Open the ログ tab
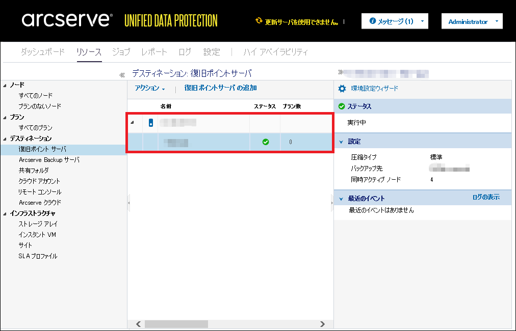 (x=185, y=52)
